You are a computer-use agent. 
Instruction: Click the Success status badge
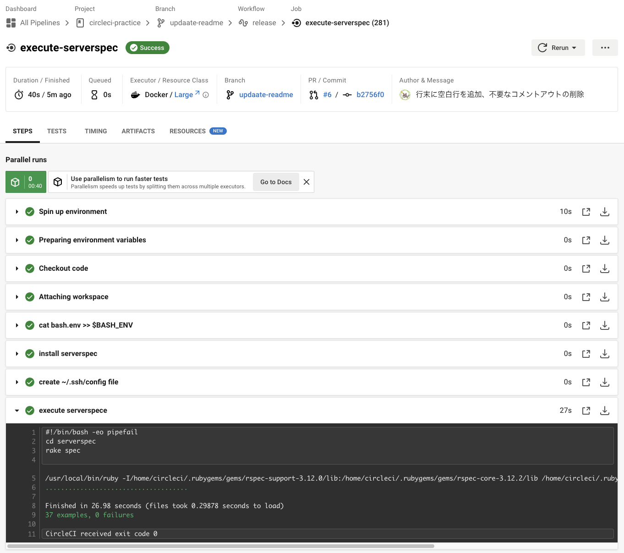pyautogui.click(x=147, y=47)
